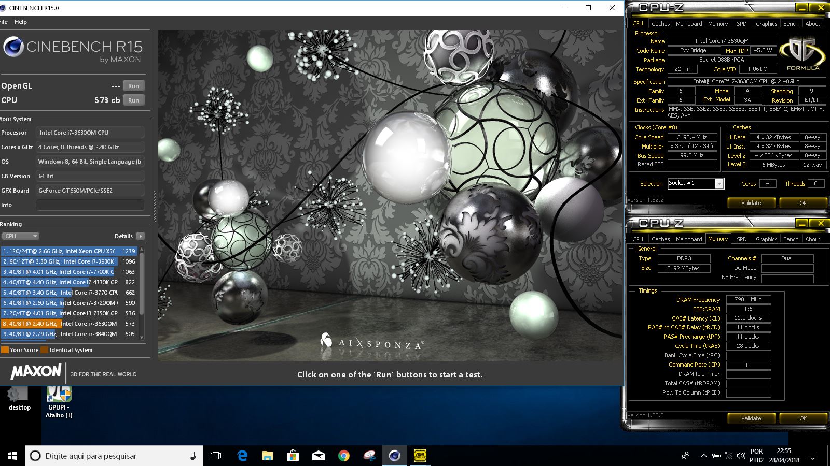The image size is (830, 466).
Task: Open the Windows Start menu
Action: click(x=12, y=456)
